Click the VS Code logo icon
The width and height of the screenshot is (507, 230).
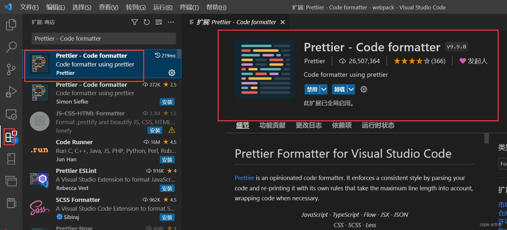tap(8, 7)
